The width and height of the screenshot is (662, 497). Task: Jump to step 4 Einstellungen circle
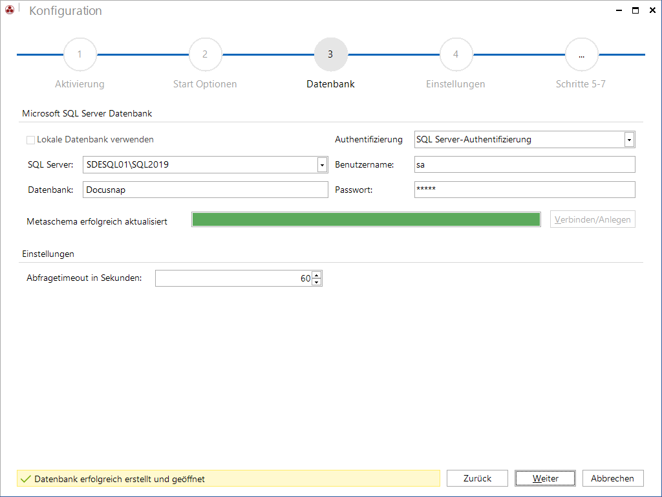[x=456, y=54]
